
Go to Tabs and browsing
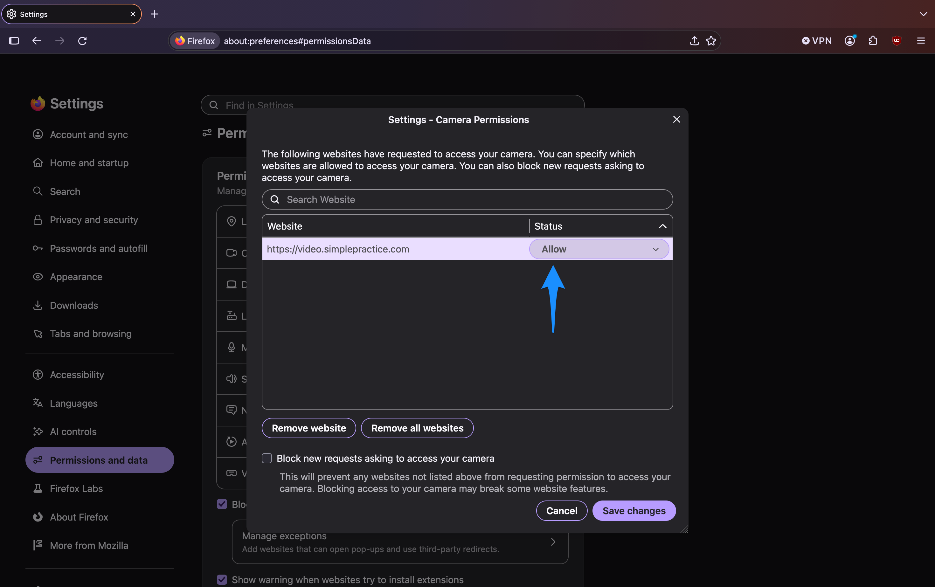pos(100,334)
